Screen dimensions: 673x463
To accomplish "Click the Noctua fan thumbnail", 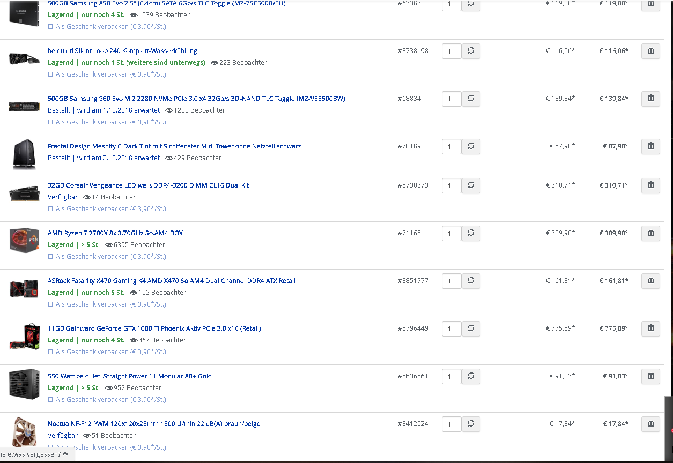I will point(25,432).
